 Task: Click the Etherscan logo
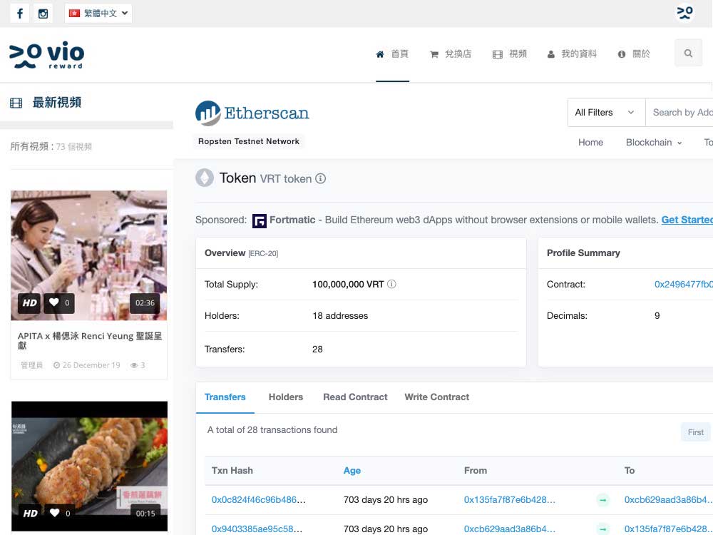[x=252, y=113]
